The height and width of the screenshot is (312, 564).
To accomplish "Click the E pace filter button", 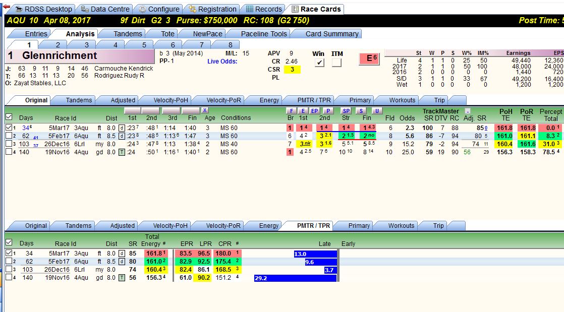I will (303, 111).
